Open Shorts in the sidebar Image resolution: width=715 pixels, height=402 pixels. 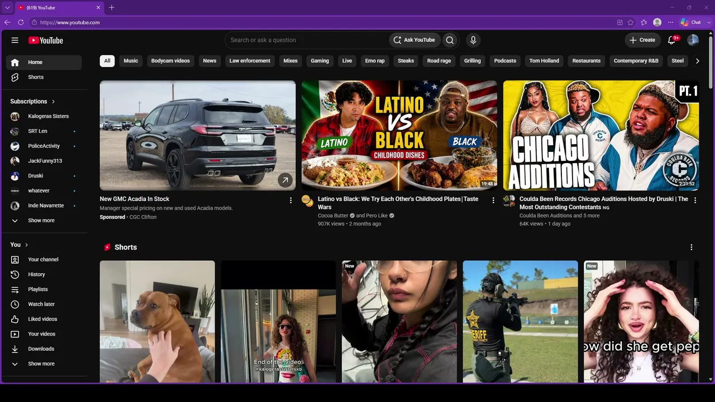44,77
